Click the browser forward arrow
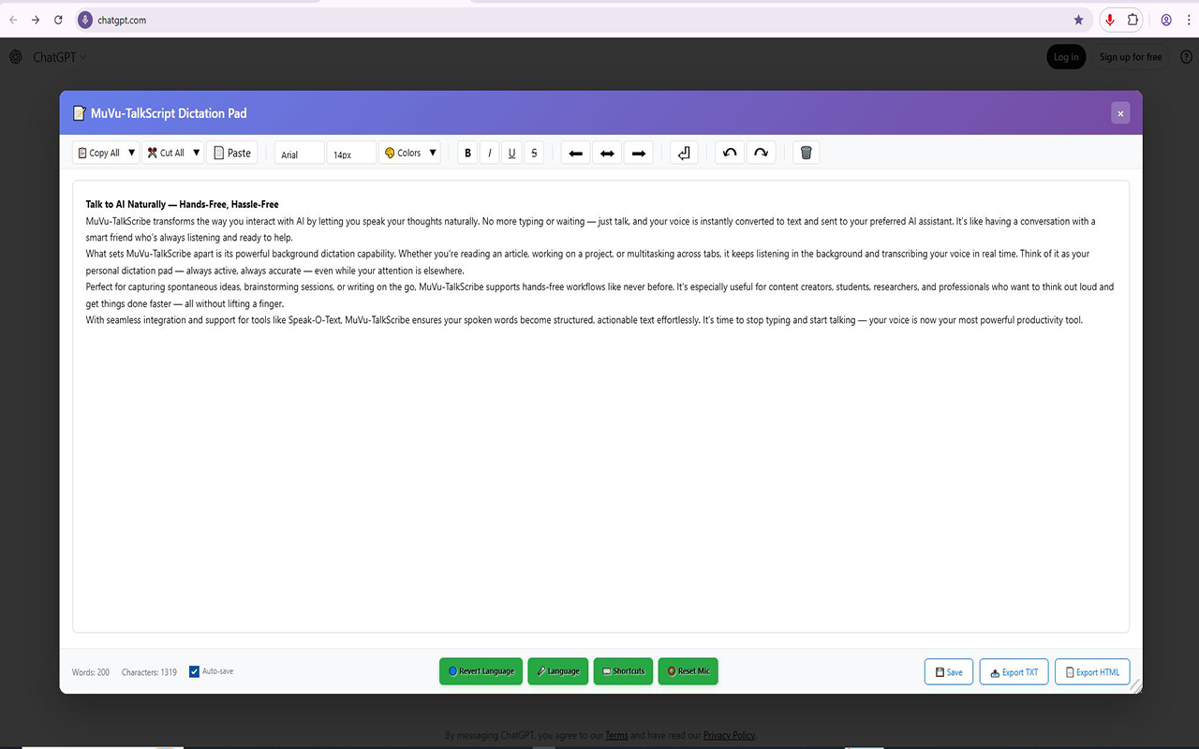Viewport: 1199px width, 749px height. pos(36,20)
